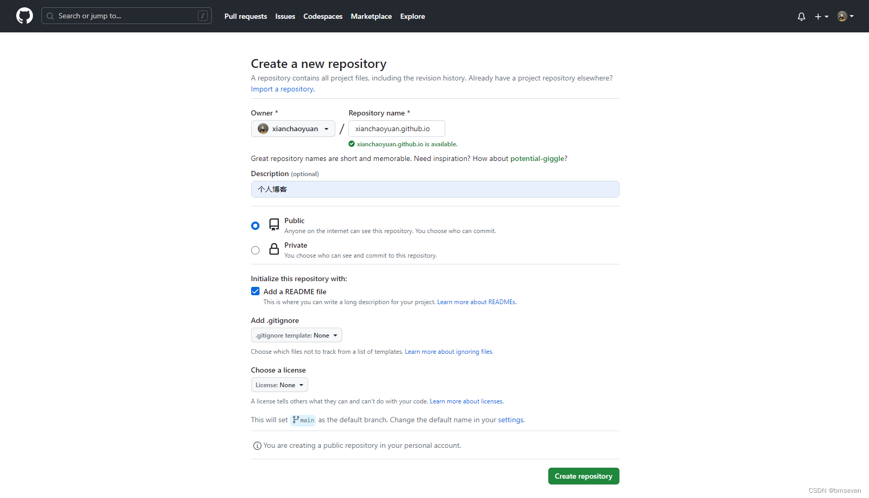Open the License dropdown
Screen dimensions: 869x498
[279, 385]
